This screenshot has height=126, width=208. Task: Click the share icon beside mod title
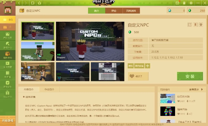(190, 25)
